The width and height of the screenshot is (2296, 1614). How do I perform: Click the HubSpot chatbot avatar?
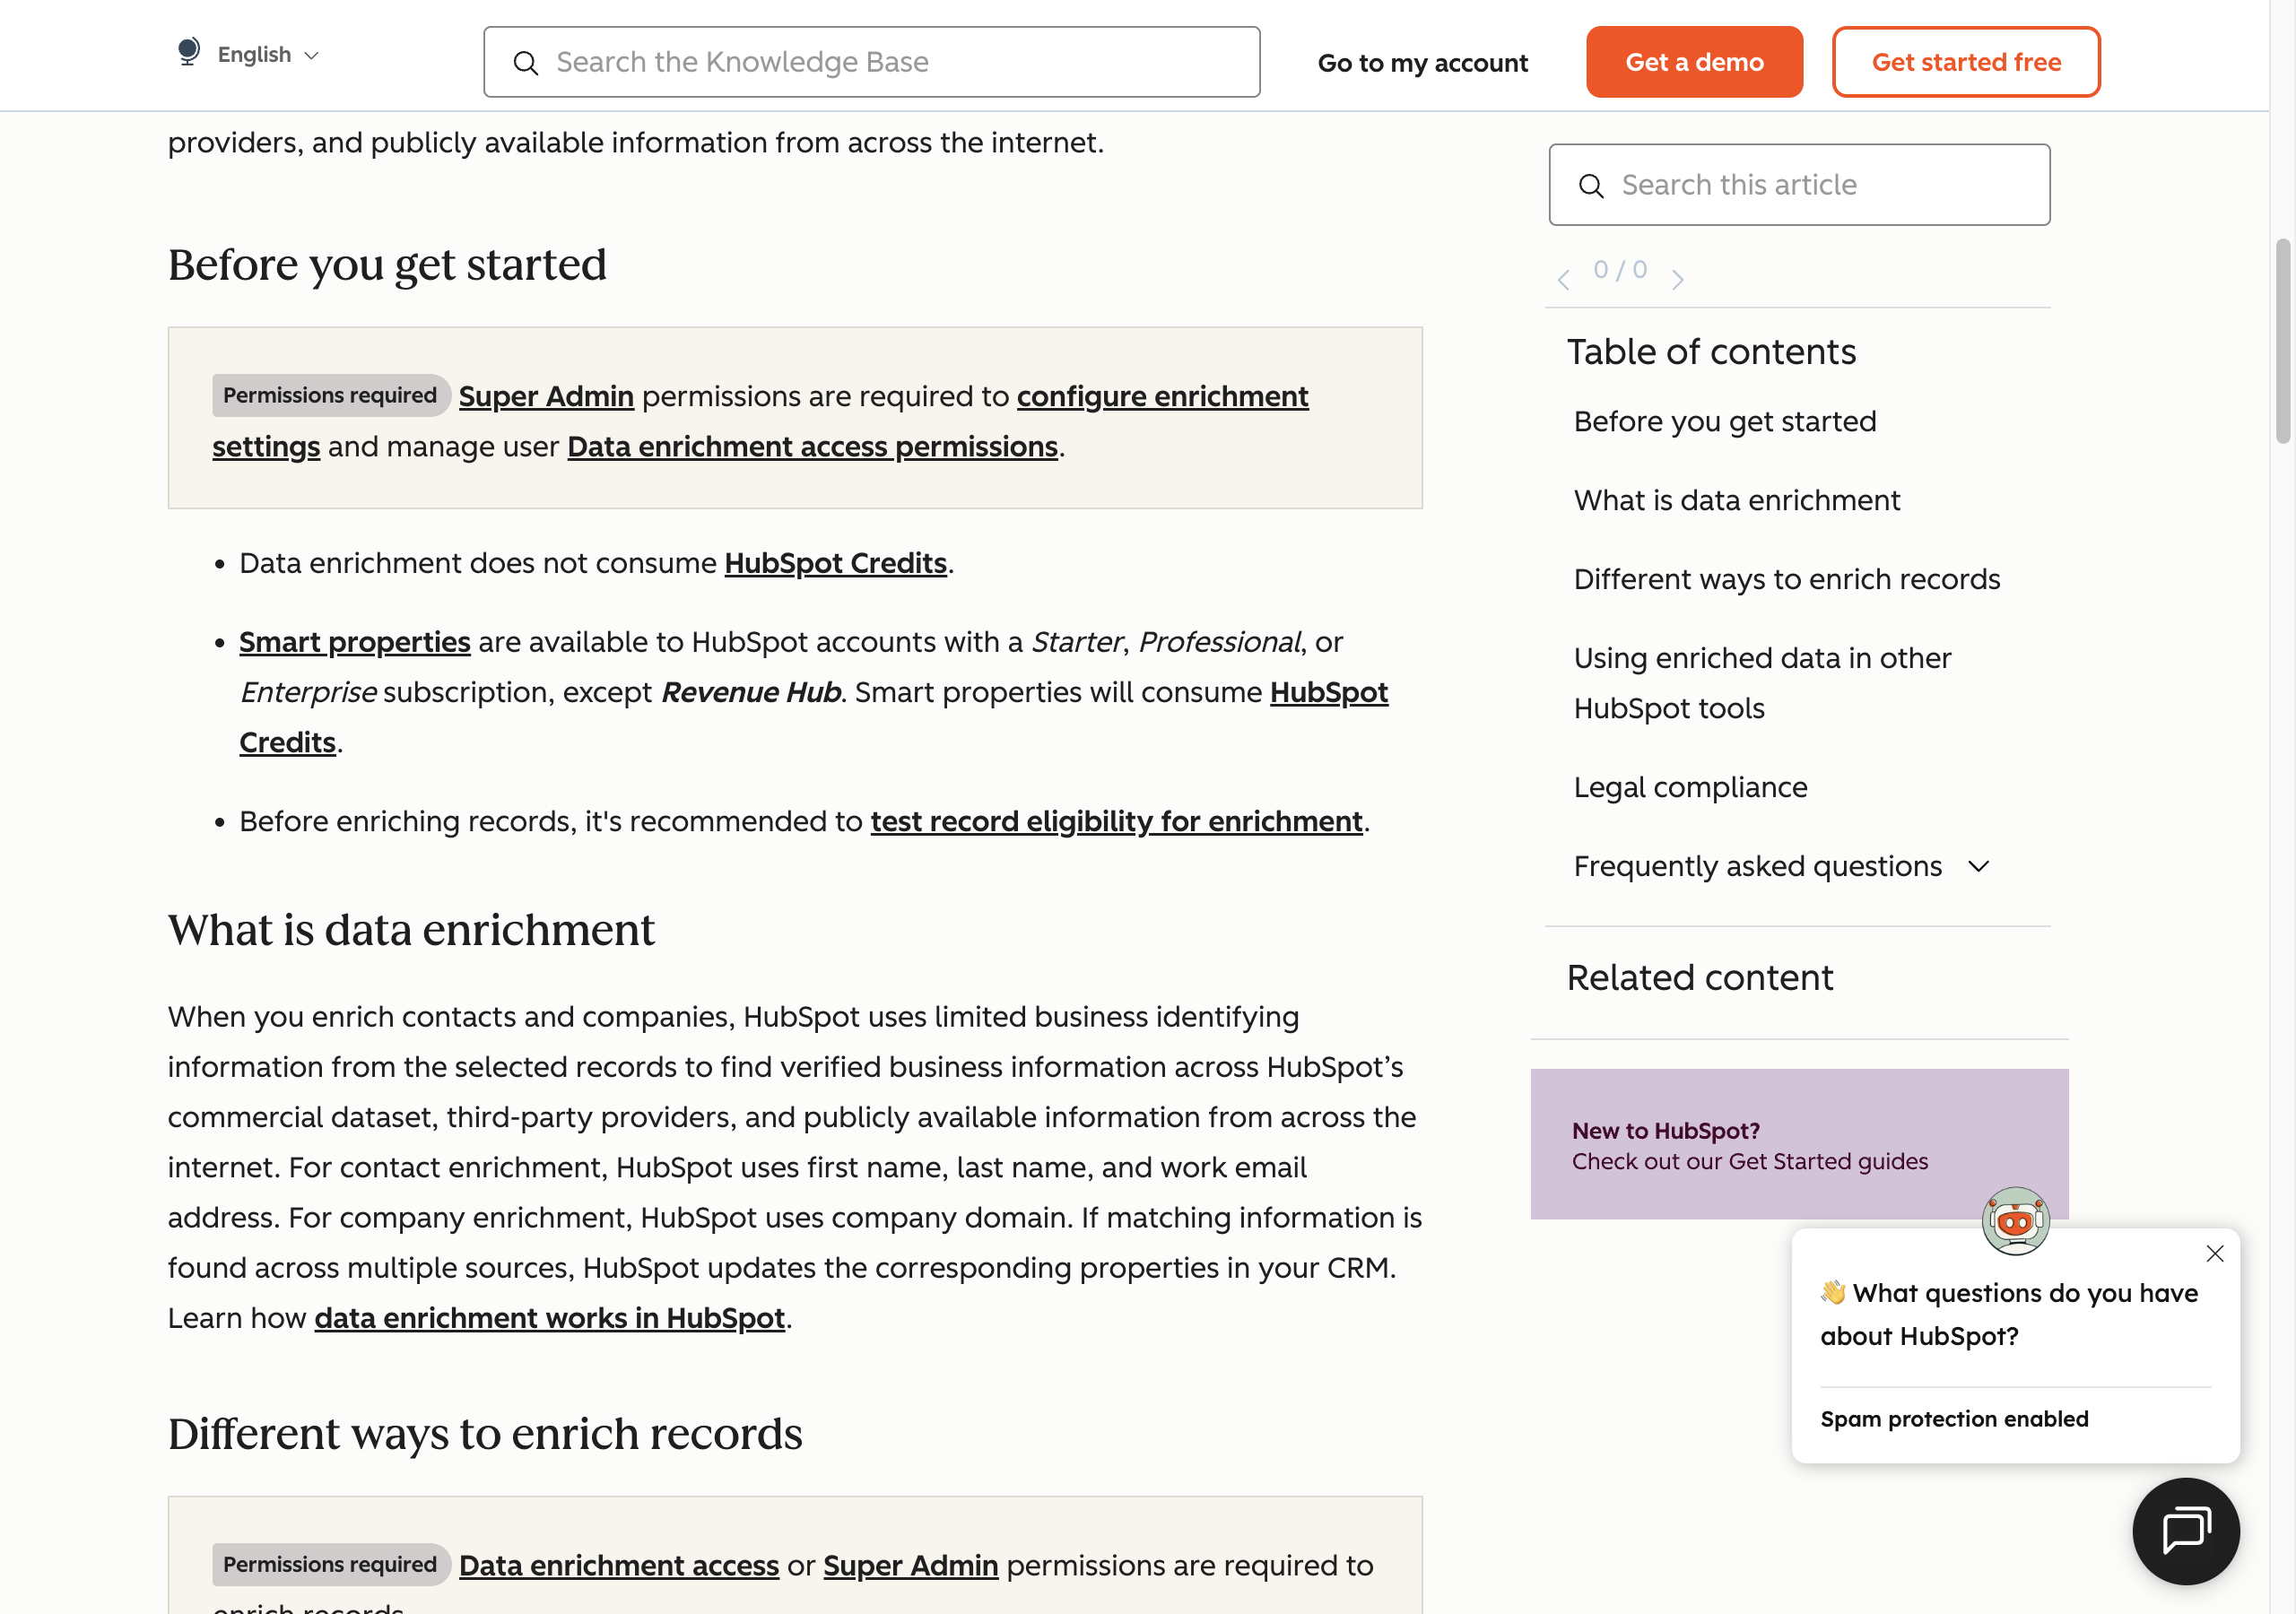click(x=2016, y=1221)
